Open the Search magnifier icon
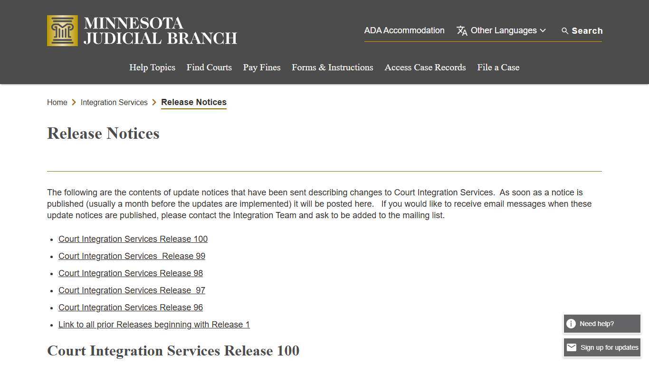The width and height of the screenshot is (649, 365). [x=565, y=30]
